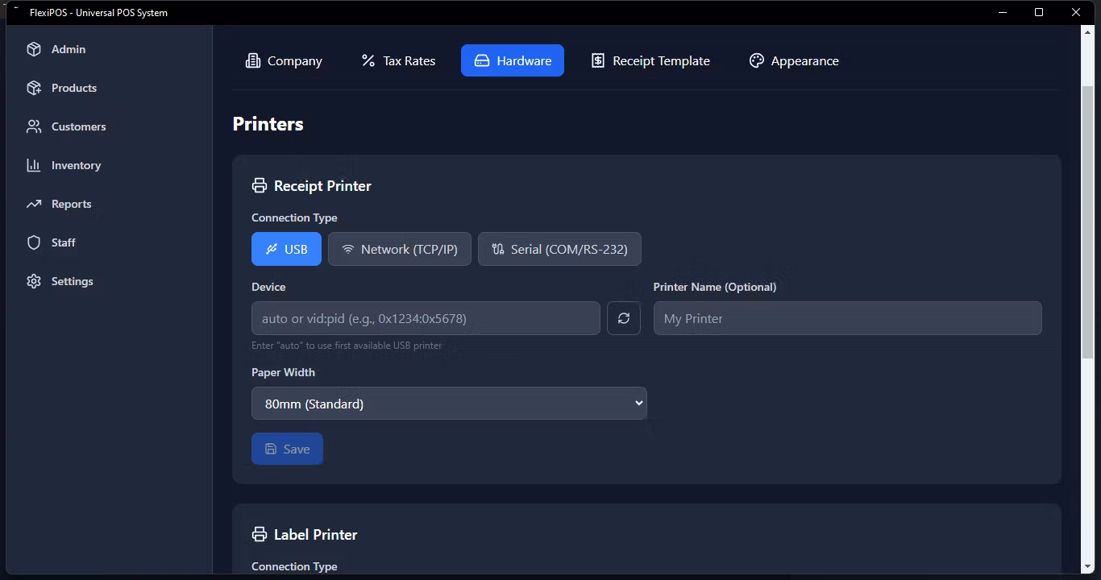Click the Wi-Fi icon on Network button
The image size is (1101, 580).
point(348,249)
